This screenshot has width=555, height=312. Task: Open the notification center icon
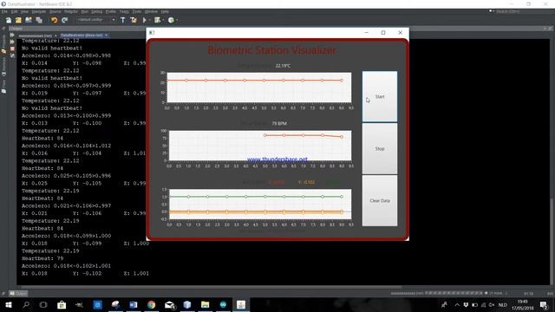pos(544,304)
